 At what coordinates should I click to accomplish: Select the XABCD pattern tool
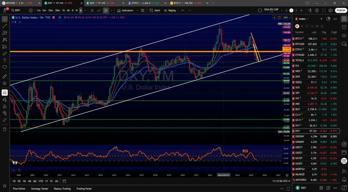(x=5, y=40)
